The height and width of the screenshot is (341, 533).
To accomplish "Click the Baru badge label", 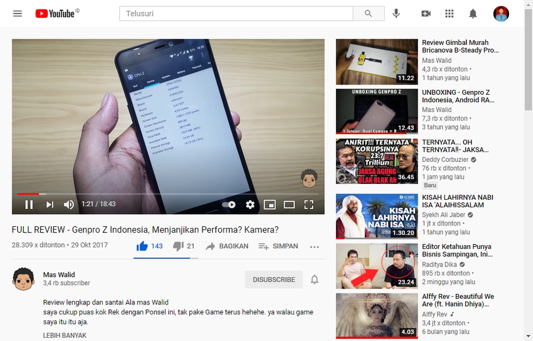I will pyautogui.click(x=430, y=185).
